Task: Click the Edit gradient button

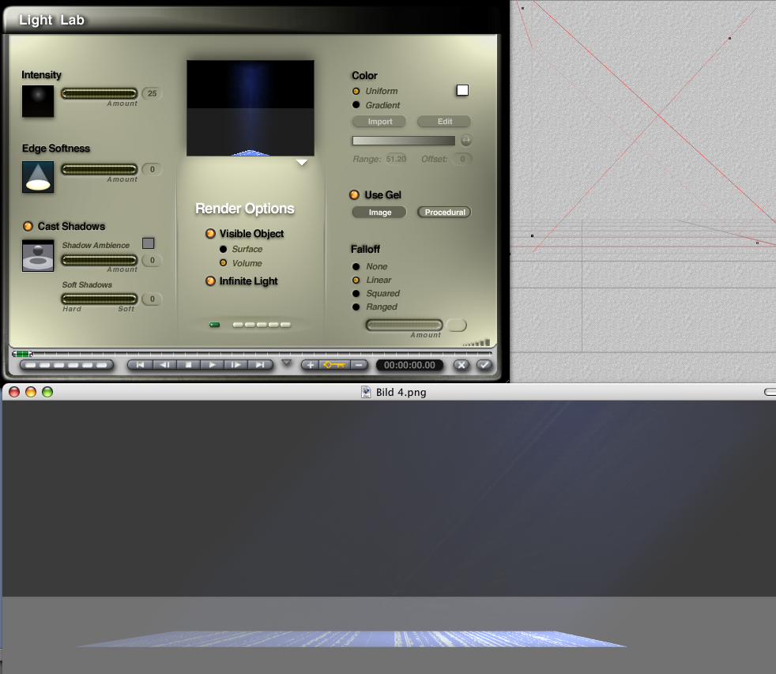Action: [x=444, y=121]
